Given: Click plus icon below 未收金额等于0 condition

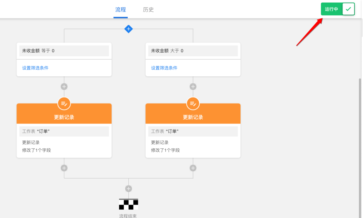Looking at the screenshot, I should [64, 86].
